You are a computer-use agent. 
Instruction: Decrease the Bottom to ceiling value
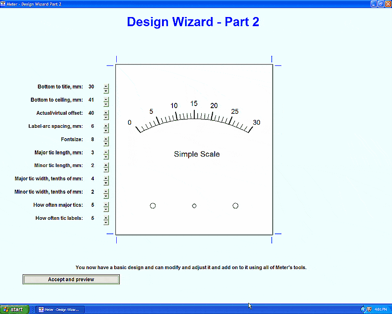tap(106, 105)
